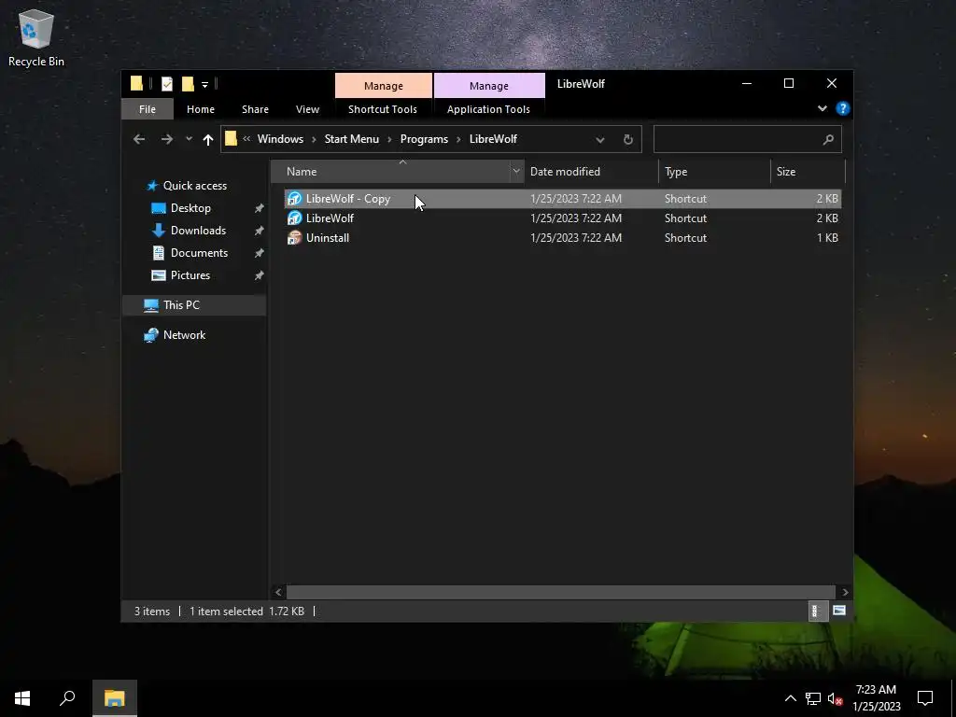Switch to the View ribbon tab

pyautogui.click(x=307, y=109)
